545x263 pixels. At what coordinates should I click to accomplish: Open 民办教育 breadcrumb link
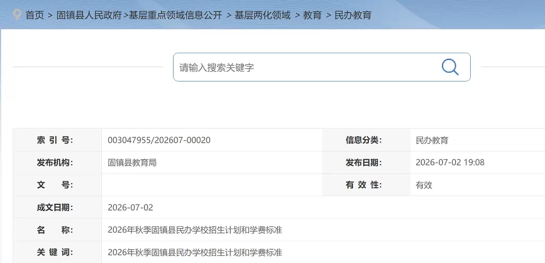coord(353,15)
